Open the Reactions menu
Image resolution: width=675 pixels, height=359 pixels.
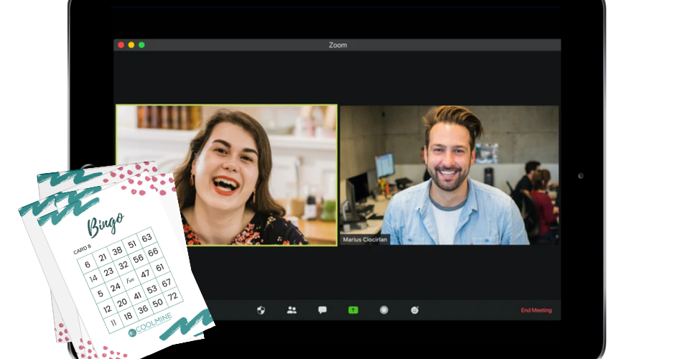414,310
